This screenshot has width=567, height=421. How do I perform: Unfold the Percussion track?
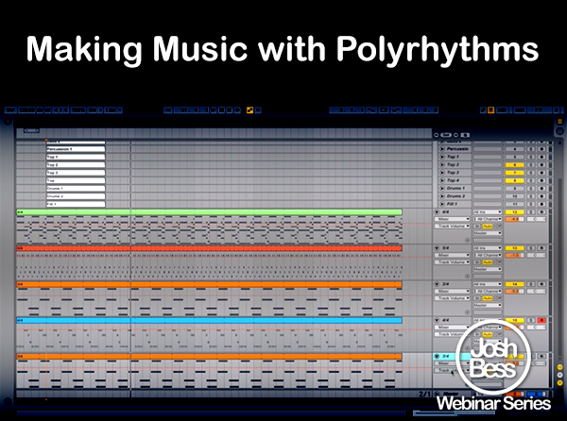(x=441, y=149)
